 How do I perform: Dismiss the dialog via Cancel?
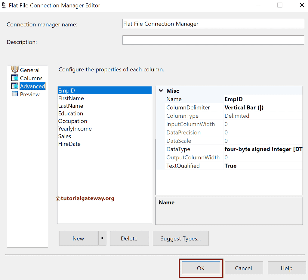[244, 268]
